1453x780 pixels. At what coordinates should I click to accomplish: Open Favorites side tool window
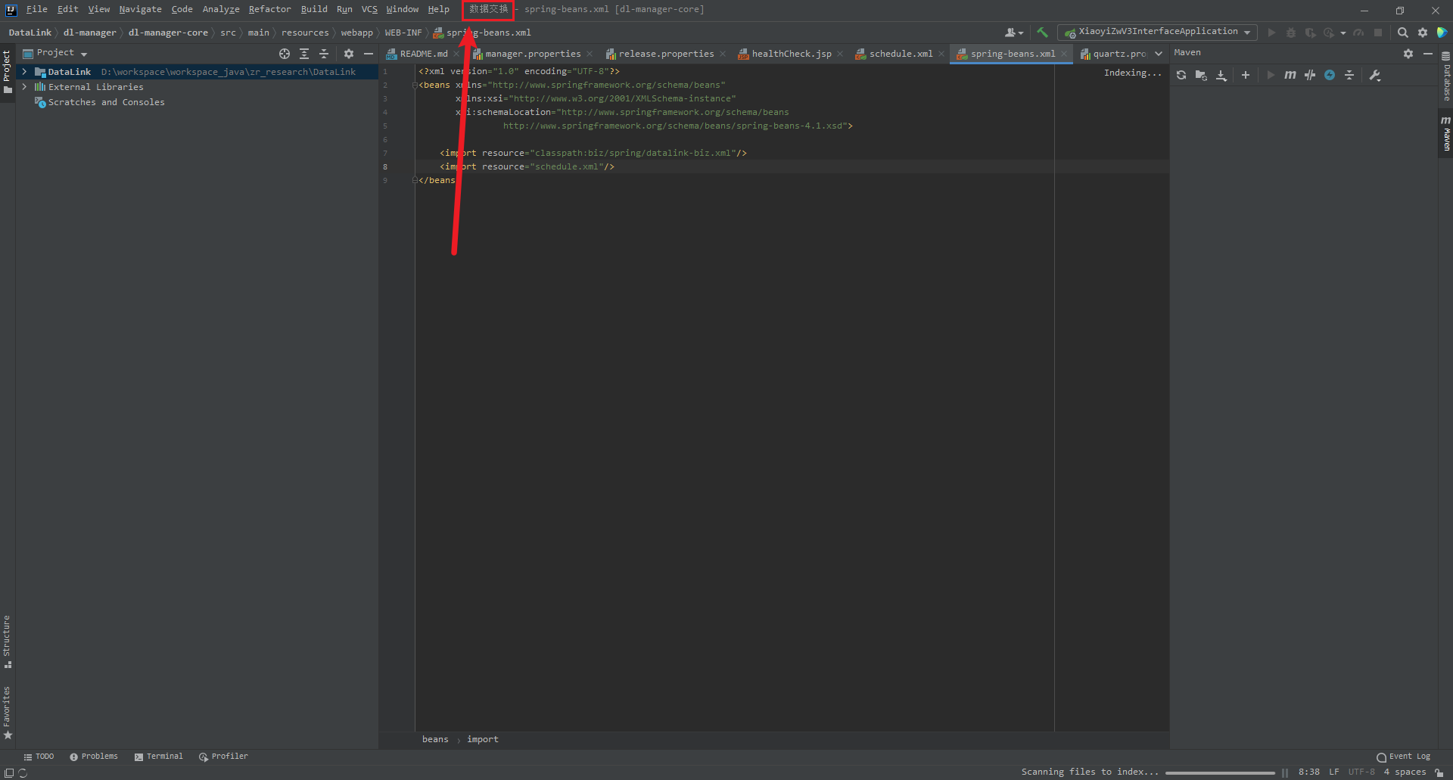pyautogui.click(x=7, y=713)
